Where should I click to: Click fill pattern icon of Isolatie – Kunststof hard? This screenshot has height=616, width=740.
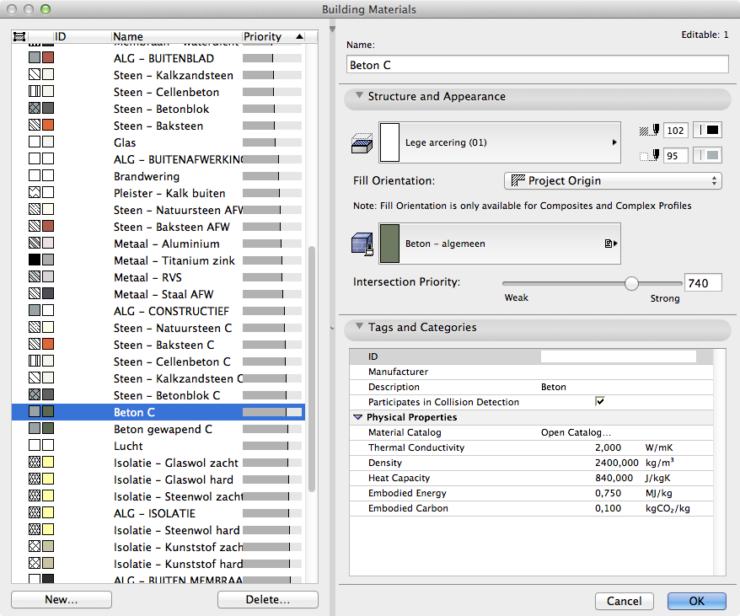pyautogui.click(x=35, y=563)
